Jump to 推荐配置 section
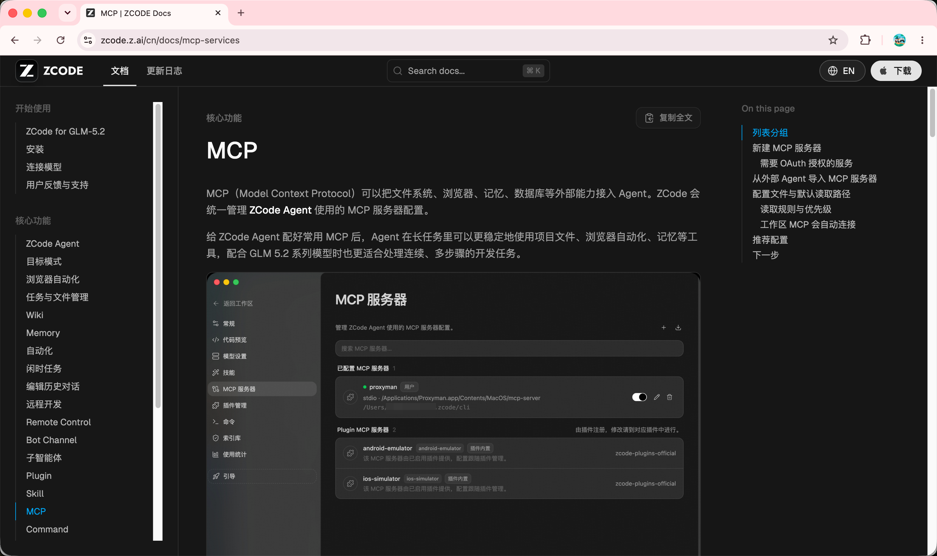 click(770, 240)
